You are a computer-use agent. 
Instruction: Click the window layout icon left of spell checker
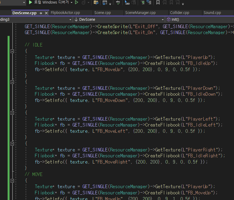(105, 2)
